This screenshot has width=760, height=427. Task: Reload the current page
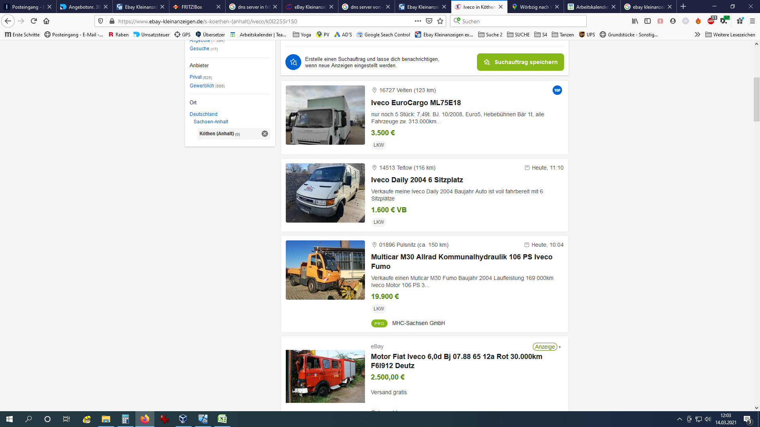point(34,21)
